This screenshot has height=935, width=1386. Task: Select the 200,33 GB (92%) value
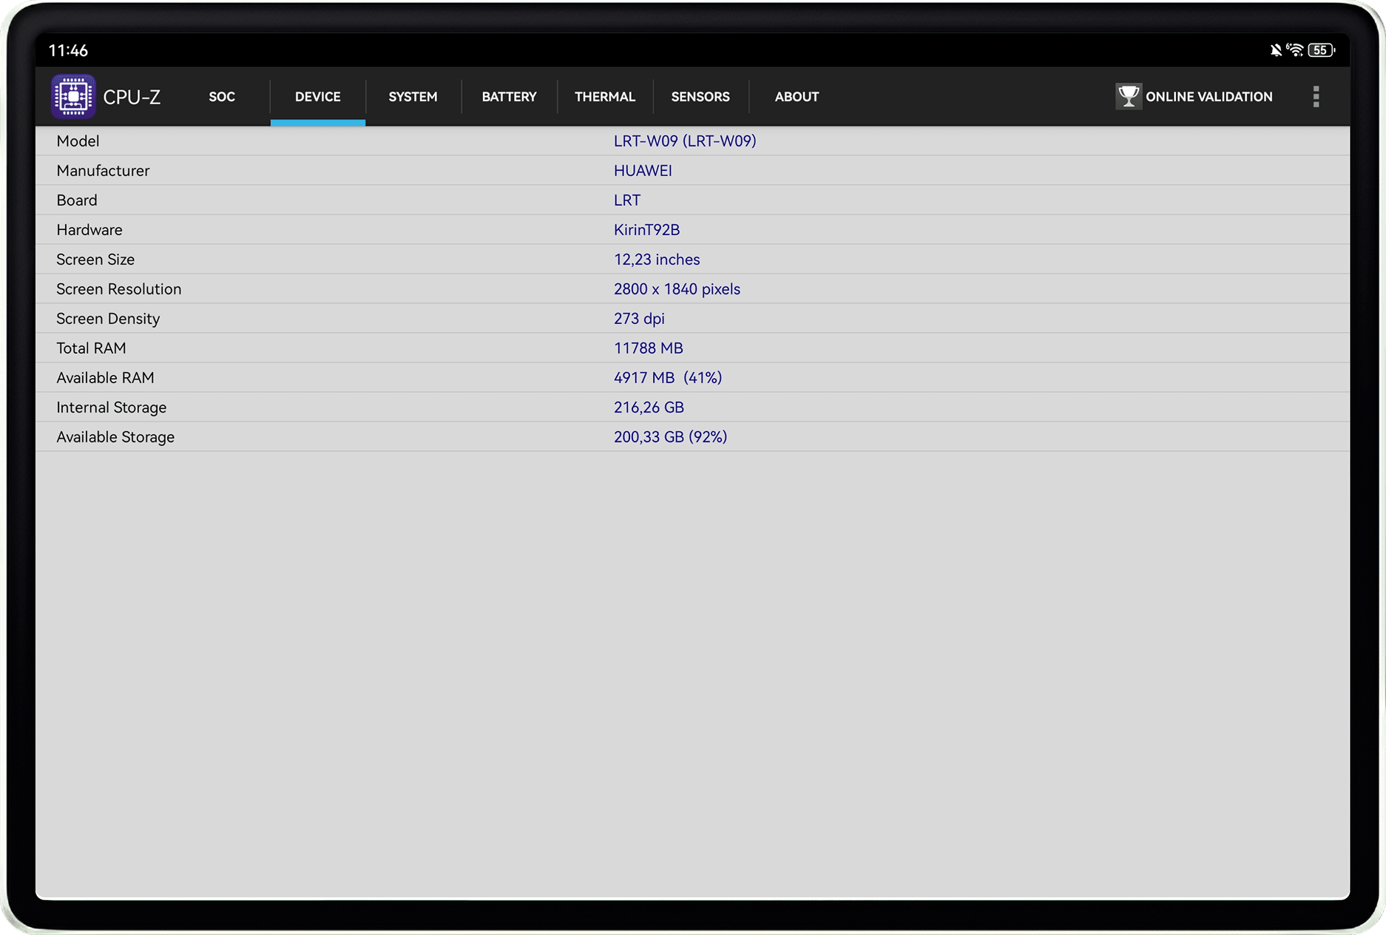[670, 437]
